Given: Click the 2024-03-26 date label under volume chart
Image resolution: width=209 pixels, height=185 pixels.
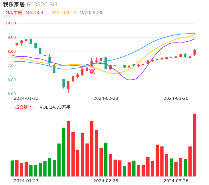Looking at the screenshot, I should 176,181.
